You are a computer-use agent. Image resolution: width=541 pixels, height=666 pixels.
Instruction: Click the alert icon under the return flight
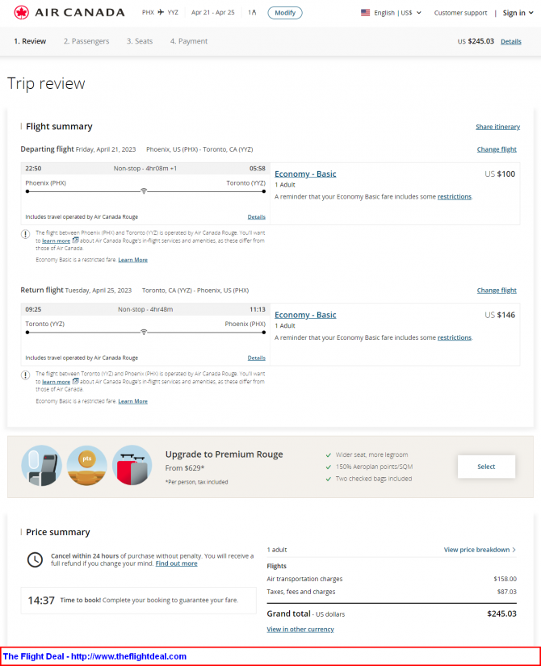pyautogui.click(x=26, y=375)
